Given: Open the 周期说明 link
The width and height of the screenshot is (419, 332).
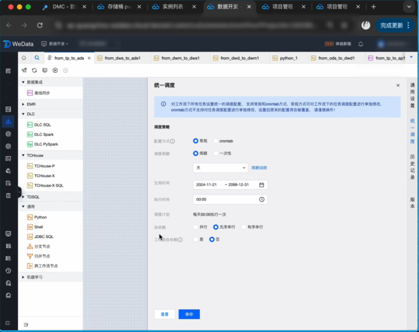Looking at the screenshot, I should pyautogui.click(x=259, y=168).
